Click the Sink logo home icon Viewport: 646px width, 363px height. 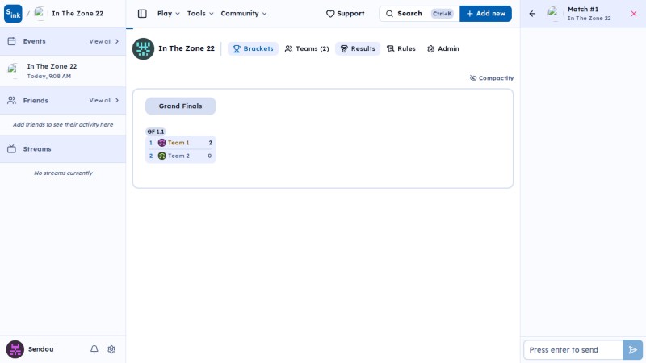pos(13,14)
